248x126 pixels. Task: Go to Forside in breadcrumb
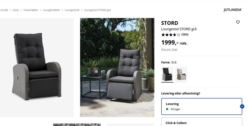pyautogui.click(x=4, y=10)
